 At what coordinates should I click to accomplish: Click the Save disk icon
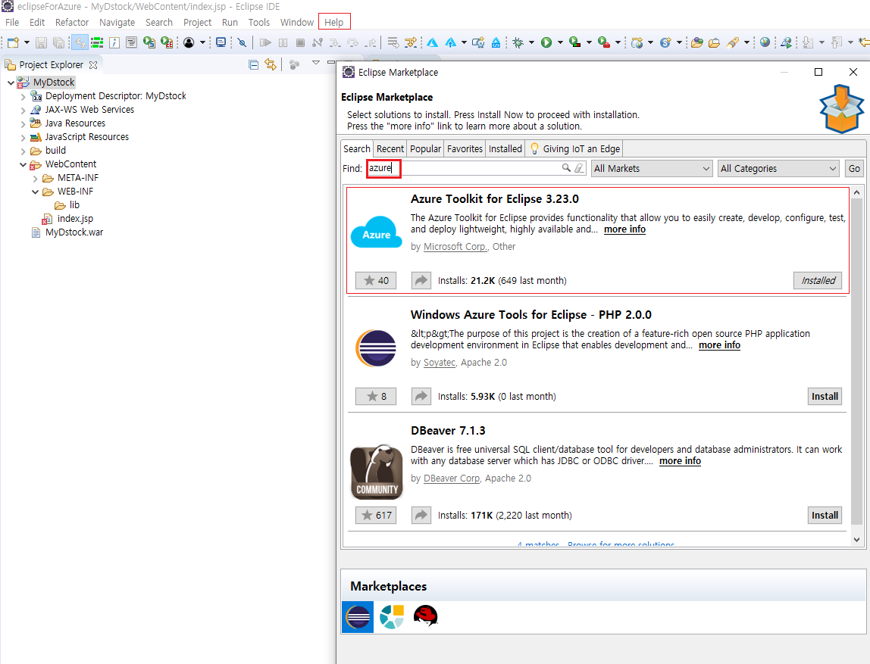tap(41, 42)
